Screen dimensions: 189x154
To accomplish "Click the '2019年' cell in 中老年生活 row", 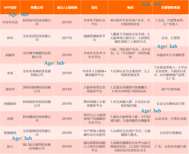I will click(67, 22).
